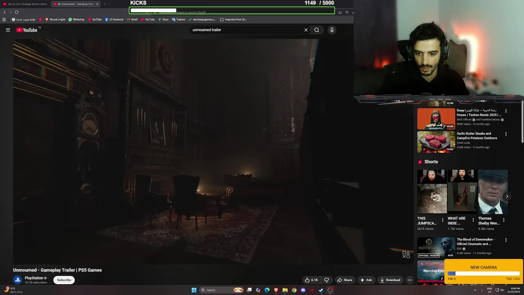Open volume control in system tray
This screenshot has height=295, width=524.
[502, 290]
